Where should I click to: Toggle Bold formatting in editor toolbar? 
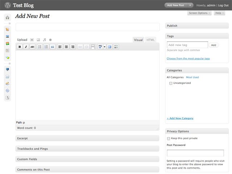pyautogui.click(x=20, y=47)
